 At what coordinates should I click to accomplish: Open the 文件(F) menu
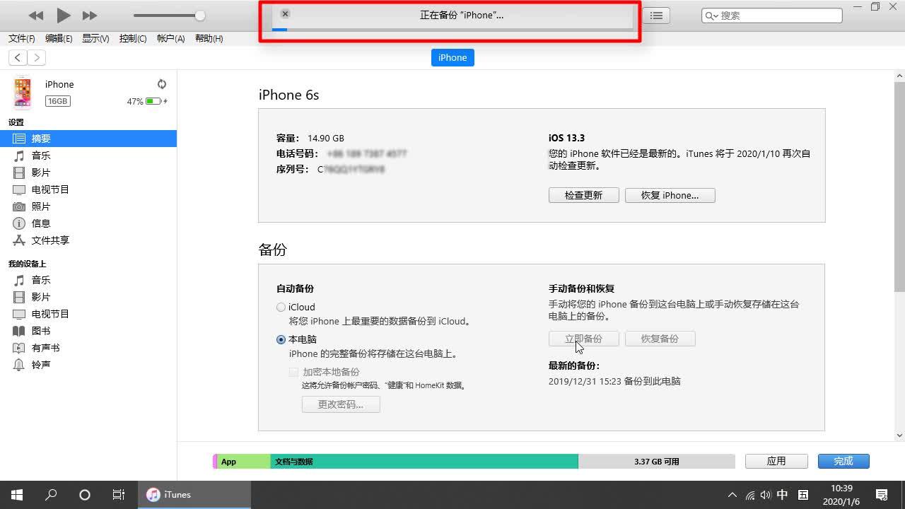coord(22,39)
